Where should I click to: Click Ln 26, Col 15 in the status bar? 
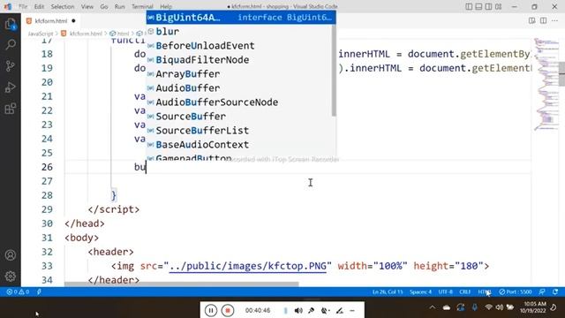coord(388,291)
